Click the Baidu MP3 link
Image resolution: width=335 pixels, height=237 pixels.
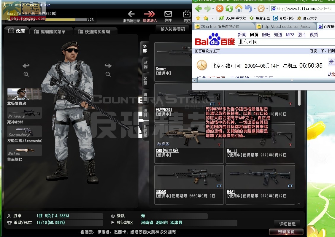[x=290, y=35]
